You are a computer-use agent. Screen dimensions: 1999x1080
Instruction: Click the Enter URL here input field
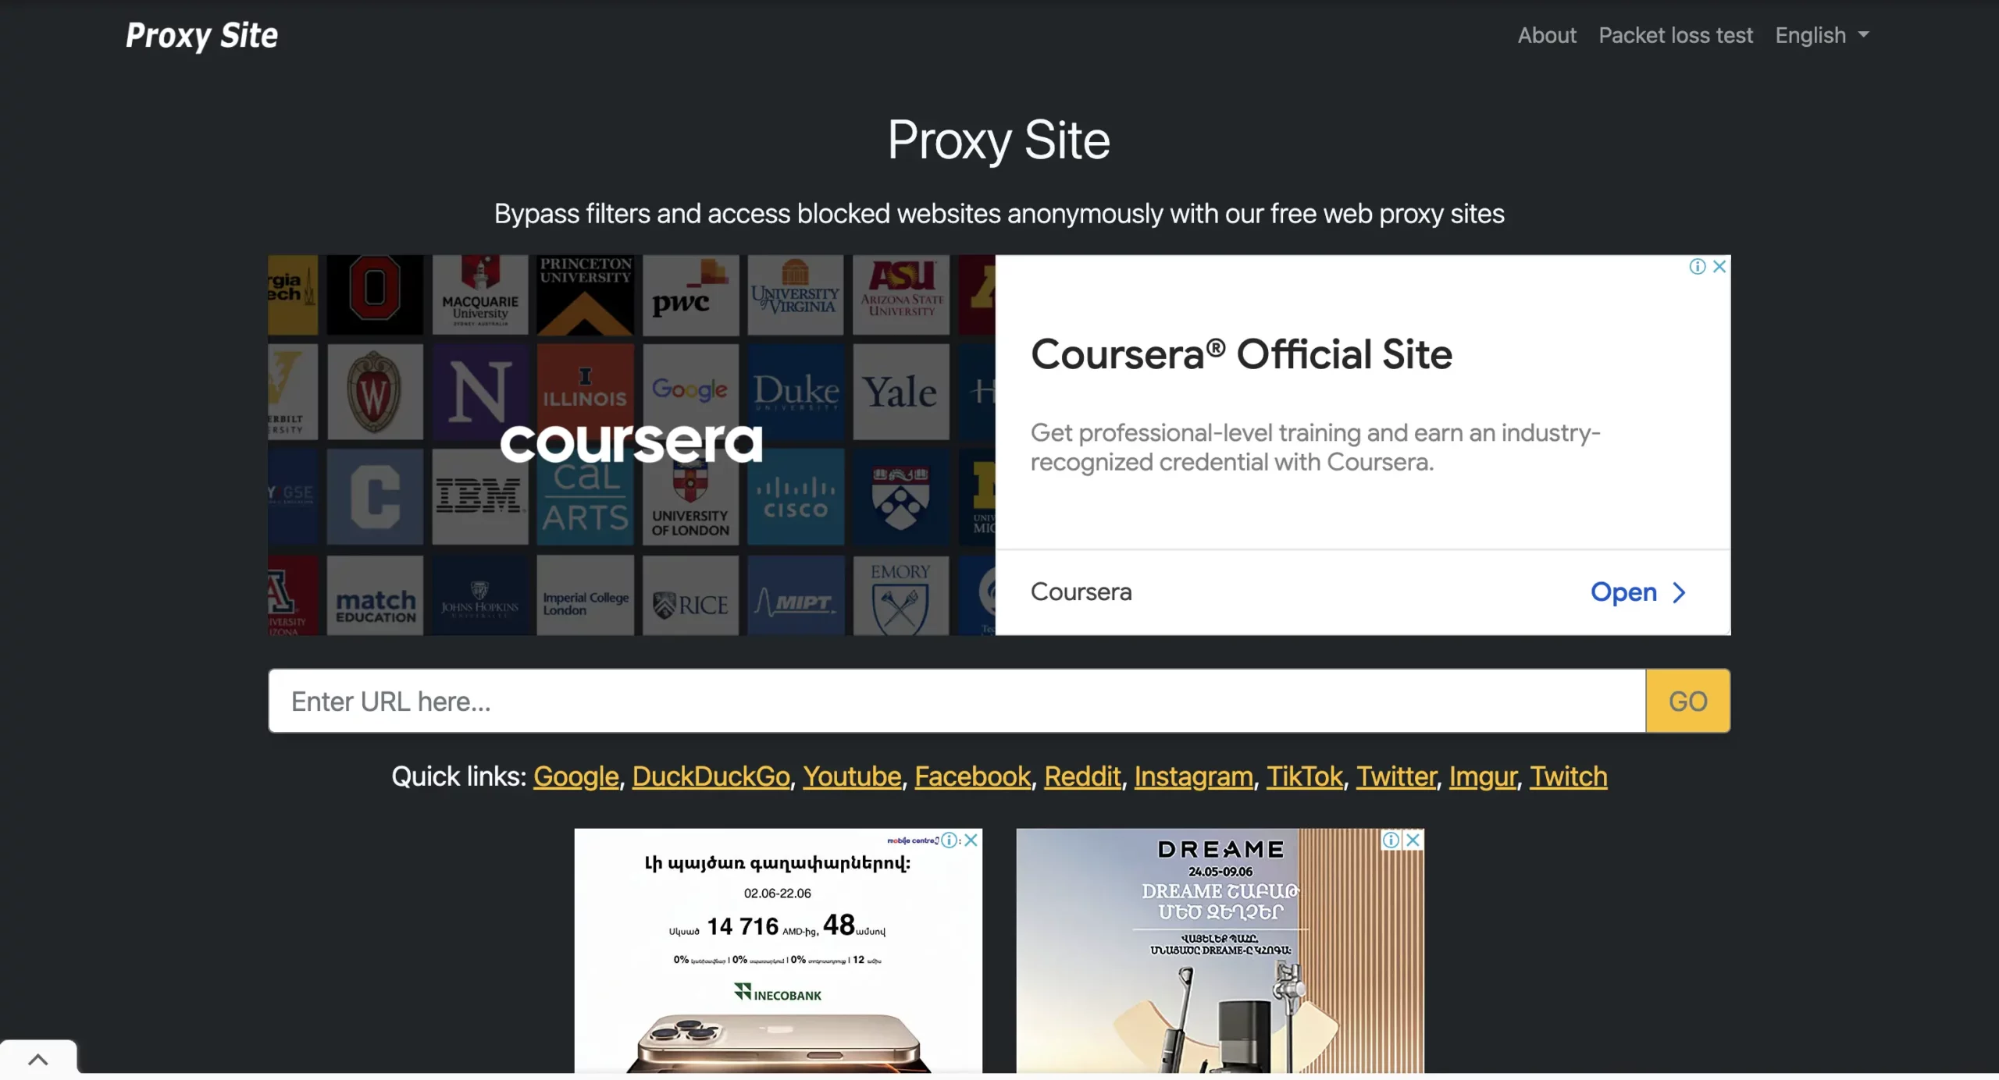click(957, 701)
